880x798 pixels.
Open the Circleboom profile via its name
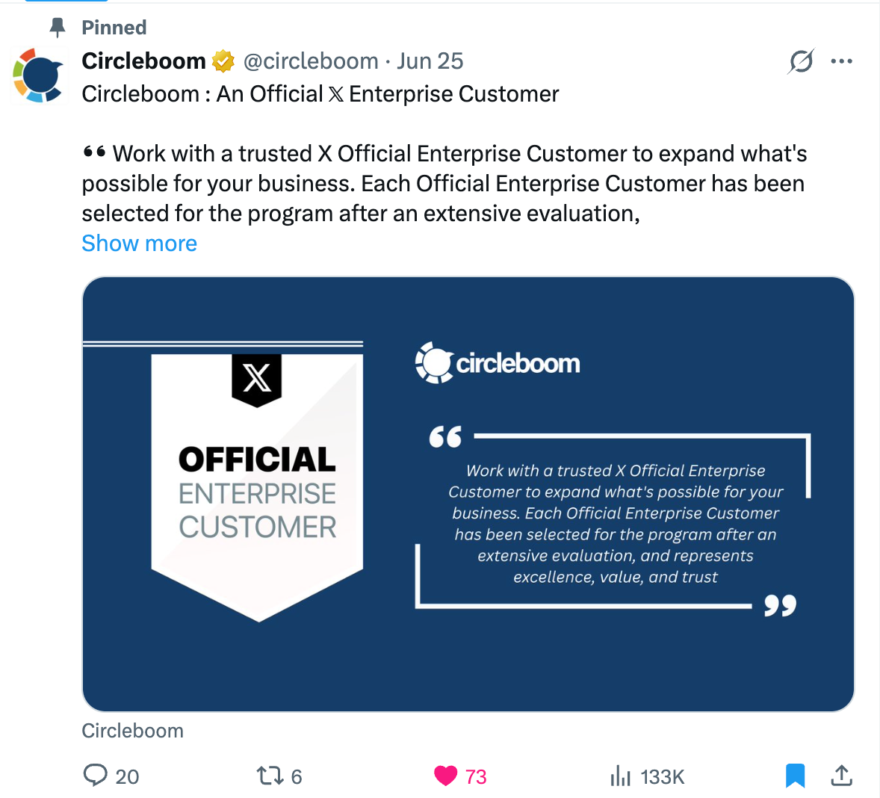(x=143, y=61)
